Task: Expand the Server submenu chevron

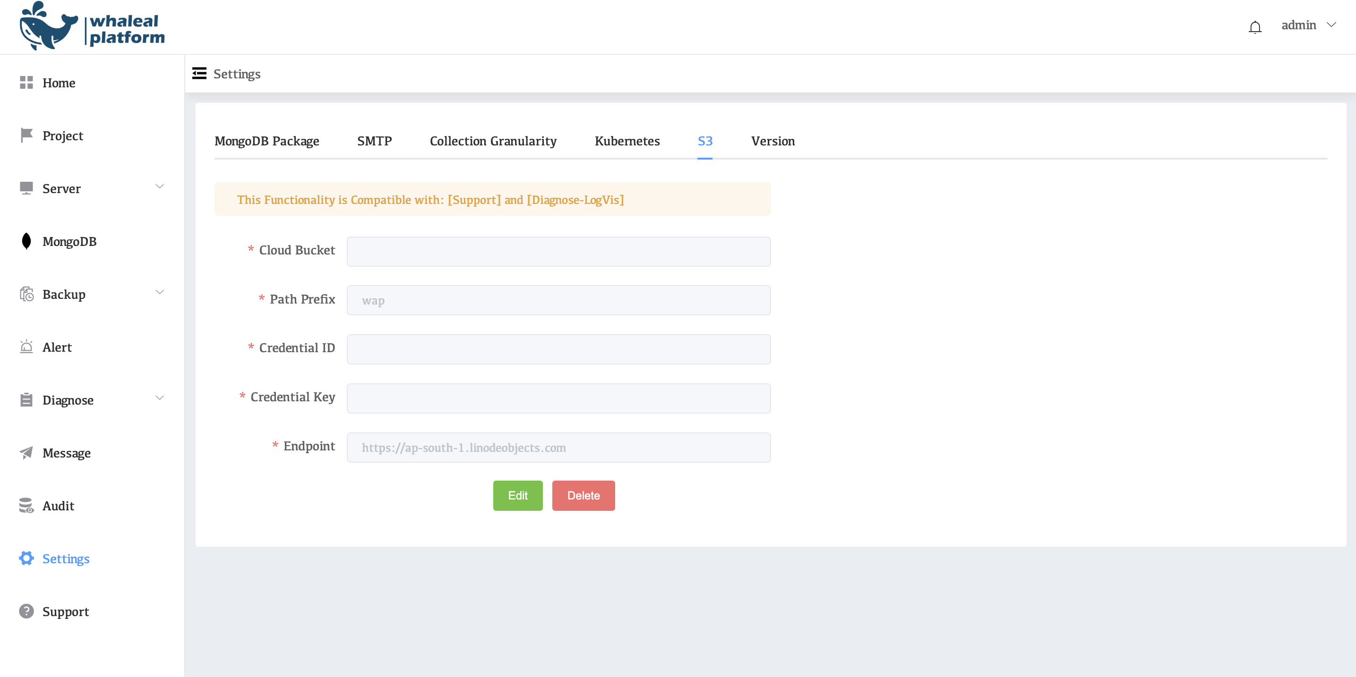Action: tap(160, 187)
